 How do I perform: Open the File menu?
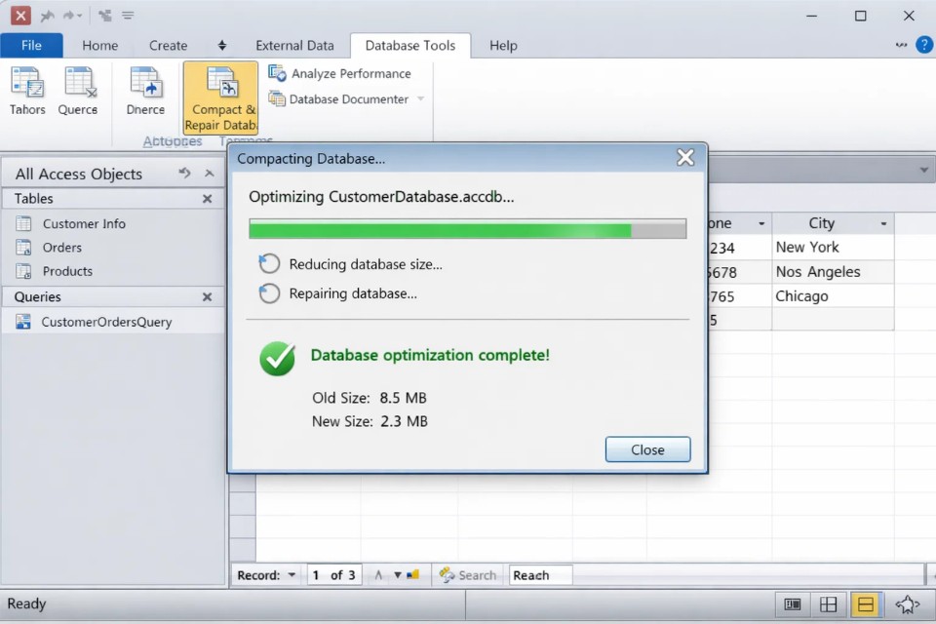[x=31, y=46]
